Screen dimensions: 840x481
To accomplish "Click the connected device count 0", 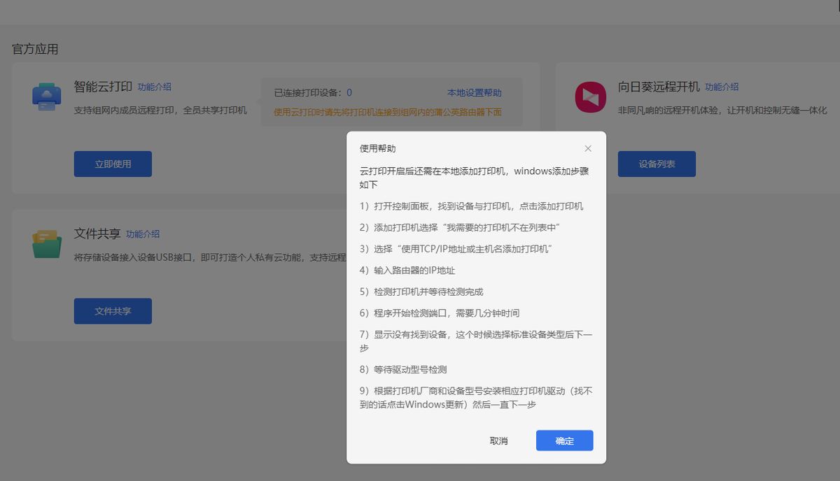I will click(x=349, y=93).
